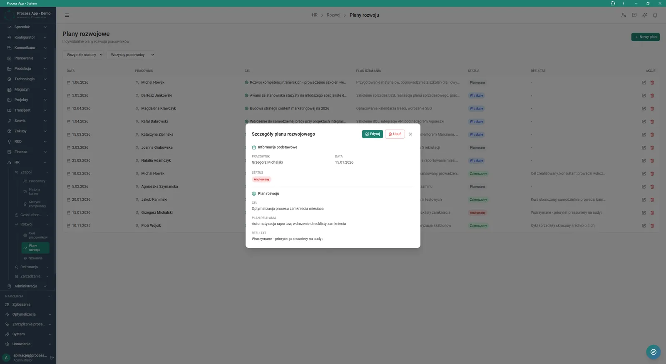The height and width of the screenshot is (364, 666).
Task: Edit the Natalia Adamczyk row
Action: coord(644,160)
